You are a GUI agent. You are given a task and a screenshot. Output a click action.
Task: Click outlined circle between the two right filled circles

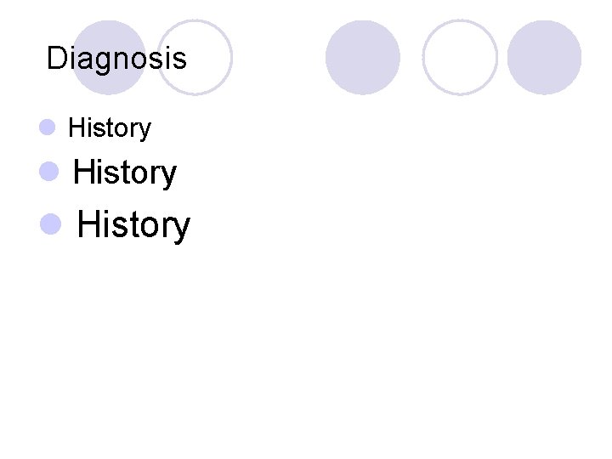click(x=460, y=58)
